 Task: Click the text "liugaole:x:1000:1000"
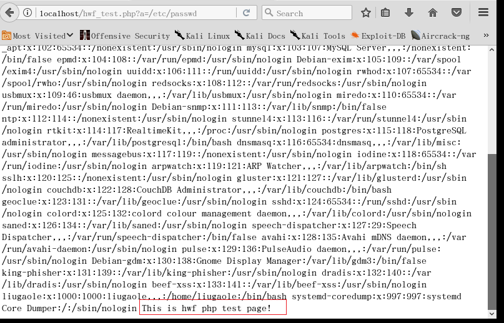click(x=52, y=296)
